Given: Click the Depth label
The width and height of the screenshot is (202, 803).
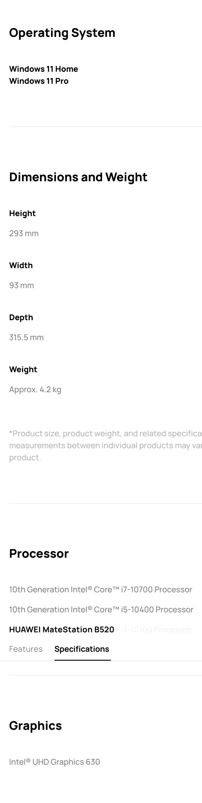Looking at the screenshot, I should click(x=21, y=318).
